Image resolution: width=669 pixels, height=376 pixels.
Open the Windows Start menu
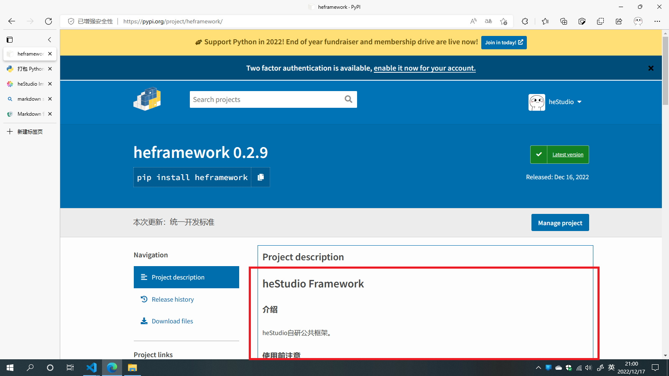click(10, 368)
